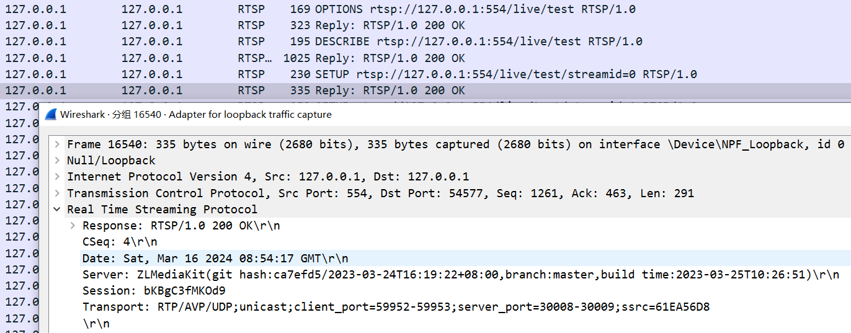Select the SETUP streamid=0 packet row

pos(425,74)
